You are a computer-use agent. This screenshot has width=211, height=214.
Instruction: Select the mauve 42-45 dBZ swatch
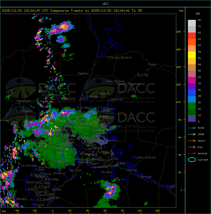[x=192, y=74]
